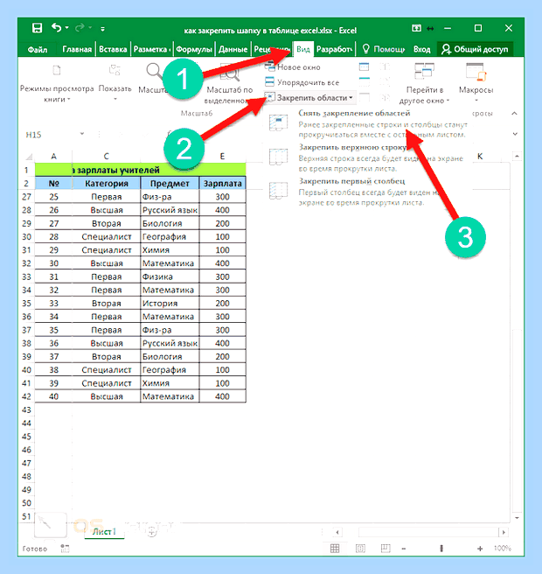The height and width of the screenshot is (574, 542).
Task: Click the Save icon in title bar
Action: [x=37, y=28]
